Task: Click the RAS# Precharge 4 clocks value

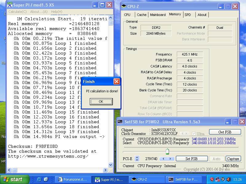Action: click(190, 78)
